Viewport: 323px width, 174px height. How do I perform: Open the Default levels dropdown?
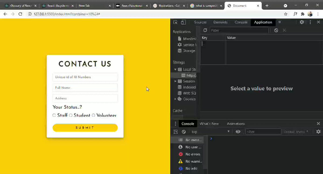[296, 132]
